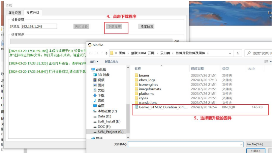Click the 云扣费 breadcrumb segment

(165, 53)
